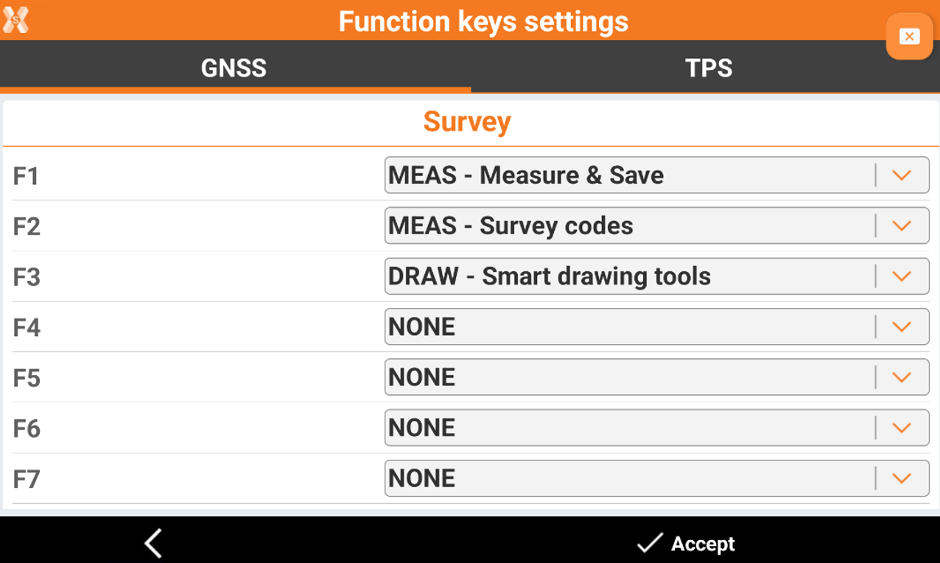Click the orange close icon top right
Viewport: 940px width, 563px height.
pos(909,35)
